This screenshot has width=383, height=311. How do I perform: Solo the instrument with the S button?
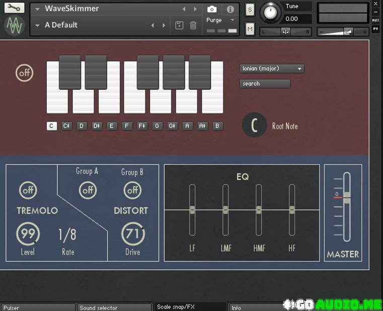click(250, 10)
